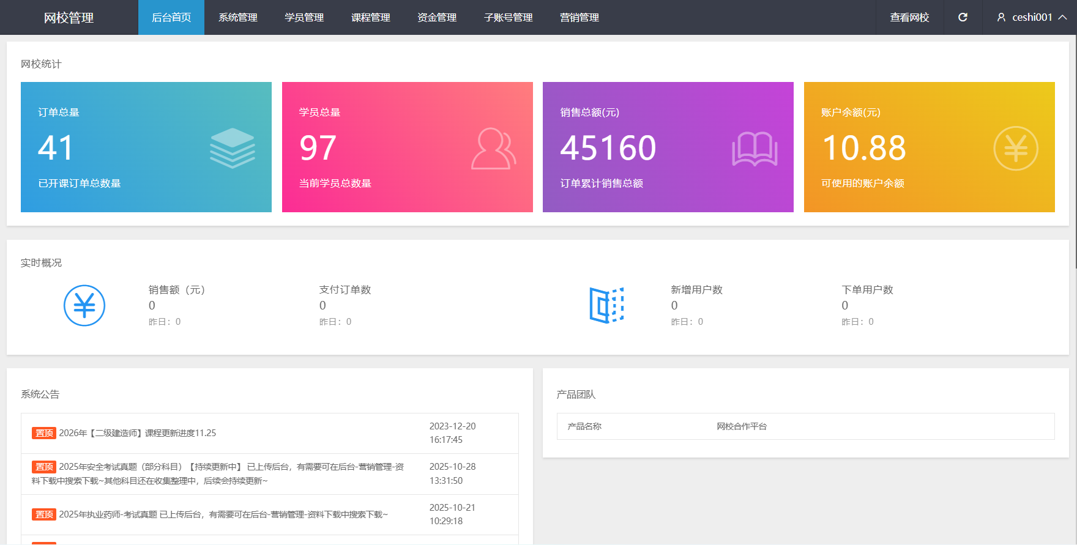The width and height of the screenshot is (1077, 545).
Task: Click the user avatar icon beside ceshi001
Action: click(x=1001, y=17)
